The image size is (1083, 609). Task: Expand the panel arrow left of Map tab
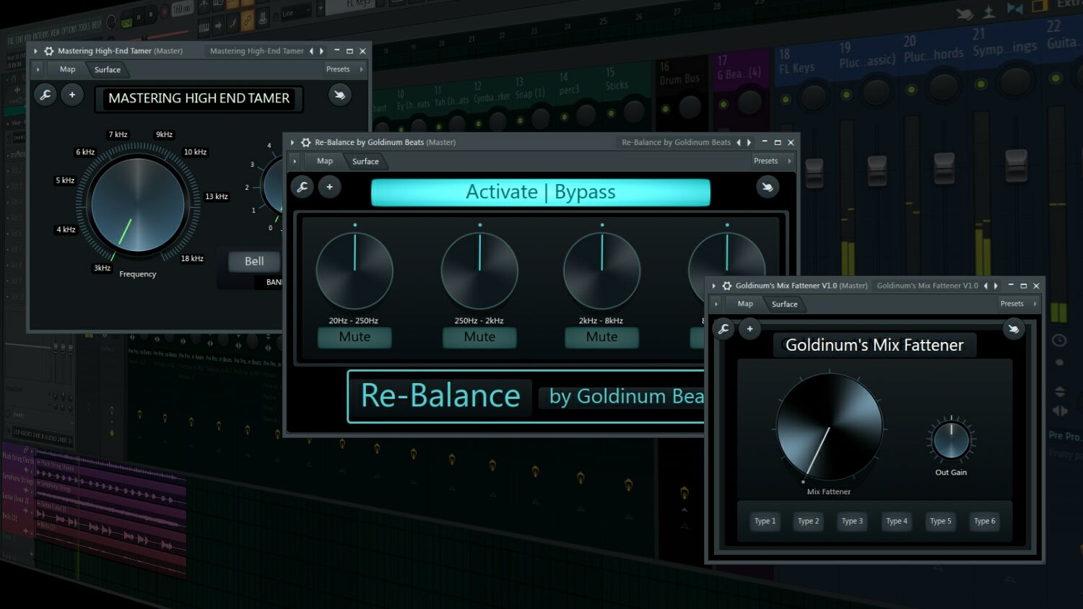(x=295, y=161)
